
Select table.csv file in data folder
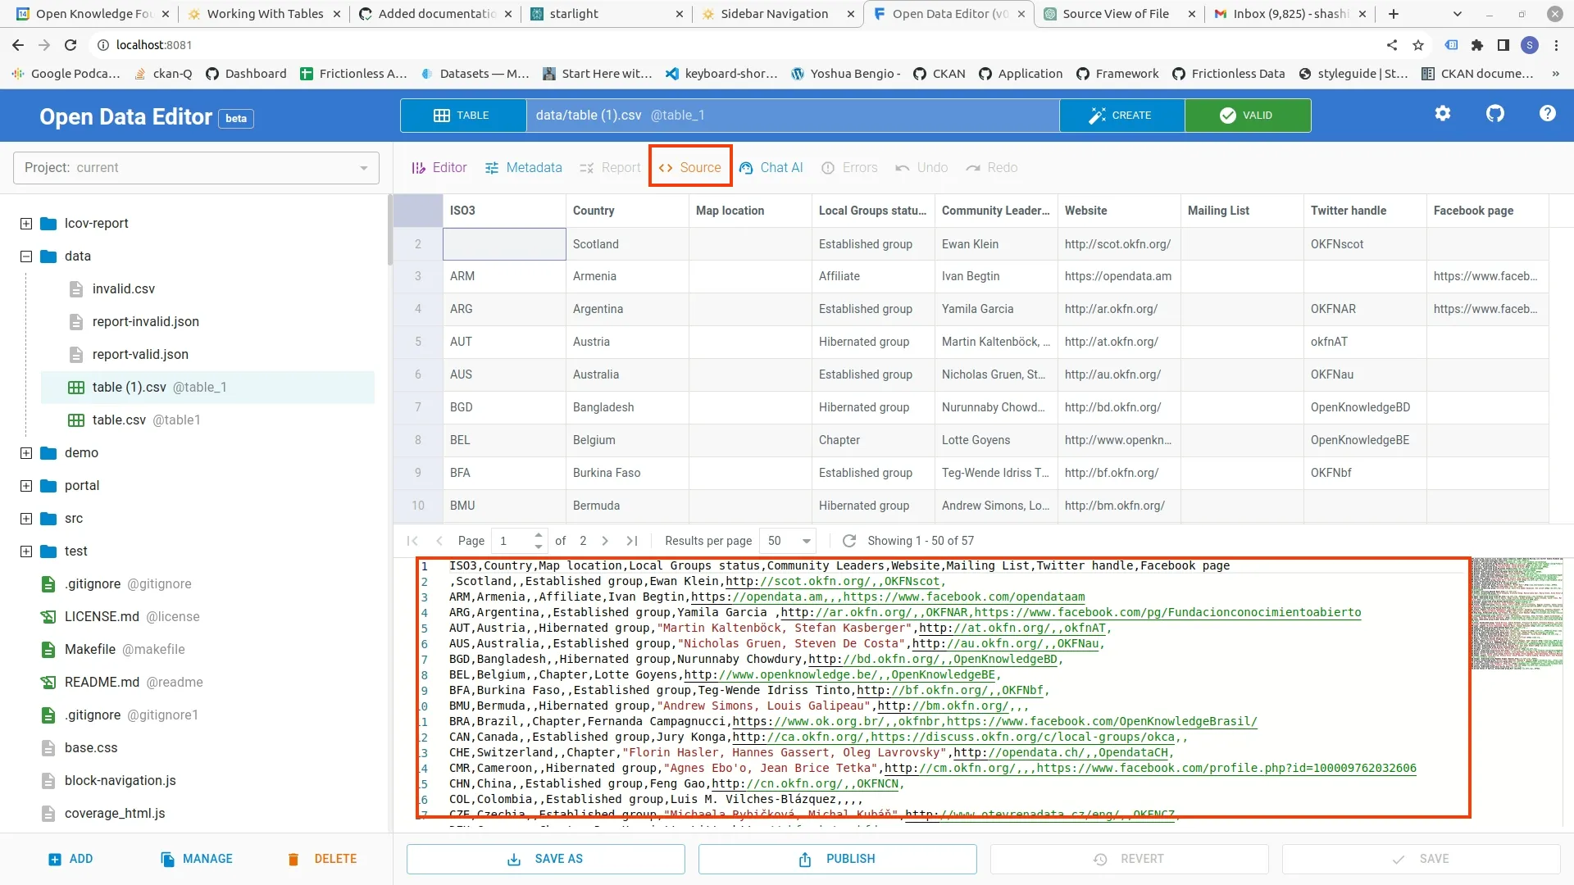click(120, 420)
